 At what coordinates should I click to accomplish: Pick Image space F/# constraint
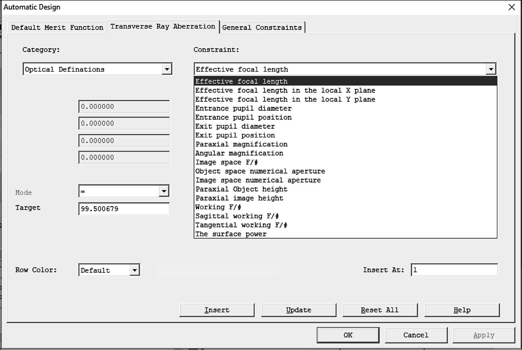[226, 162]
